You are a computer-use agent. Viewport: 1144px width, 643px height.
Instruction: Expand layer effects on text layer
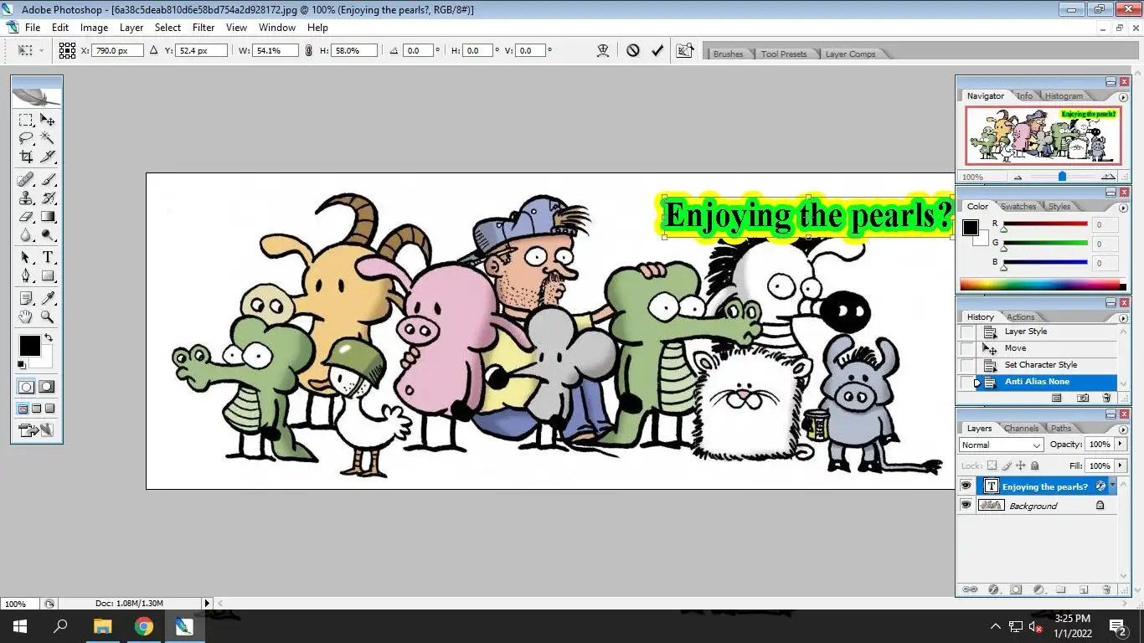(x=1113, y=486)
